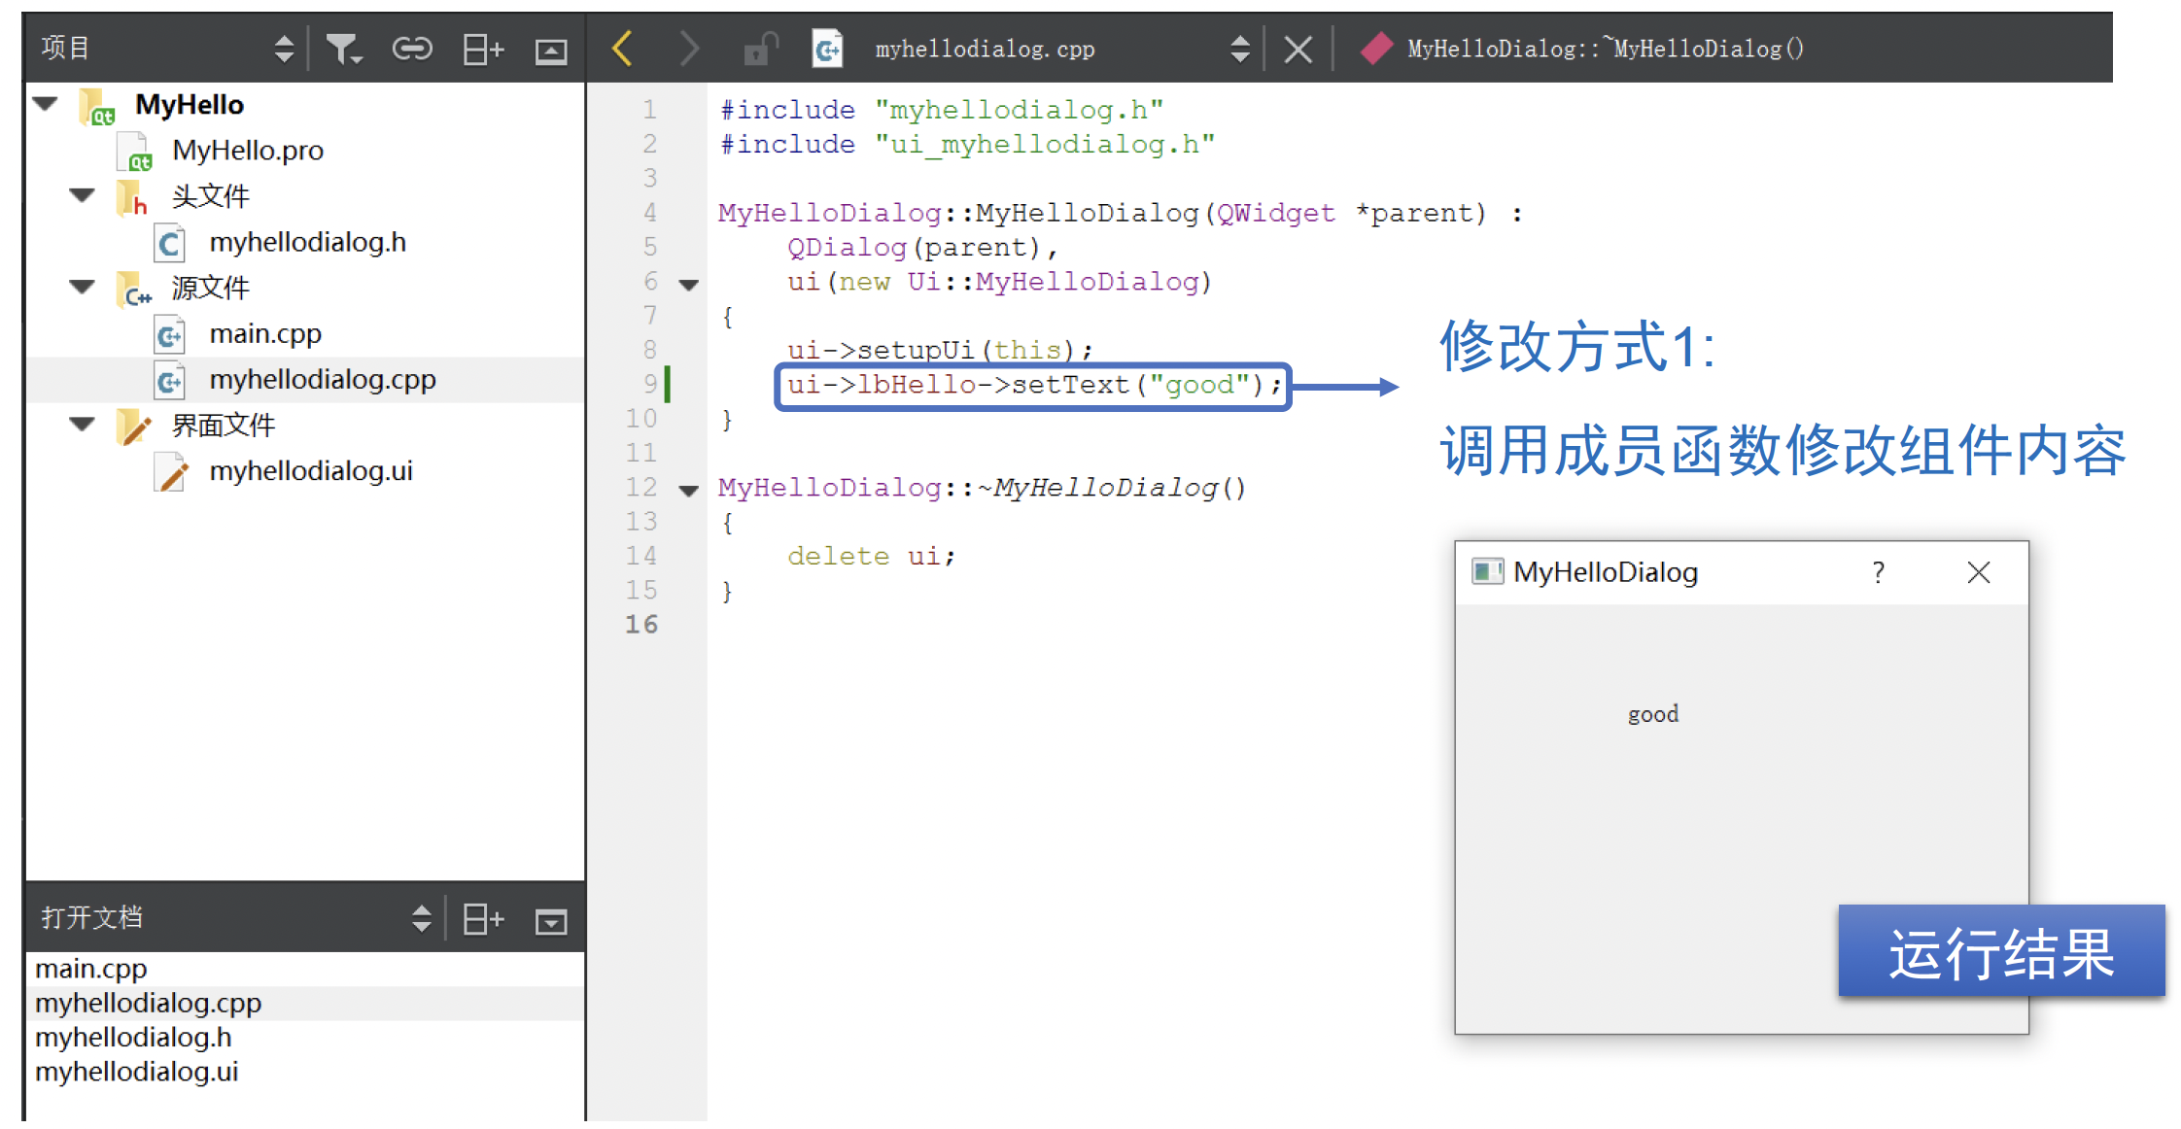The width and height of the screenshot is (2181, 1129).
Task: Click the MyHello.pro file icon
Action: 134,152
